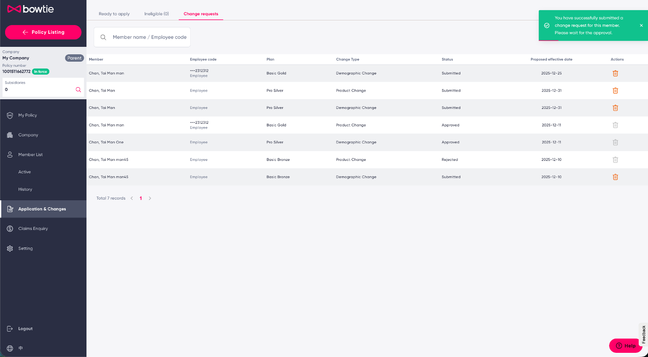
Task: Switch to the Ready to apply tab
Action: pyautogui.click(x=114, y=13)
